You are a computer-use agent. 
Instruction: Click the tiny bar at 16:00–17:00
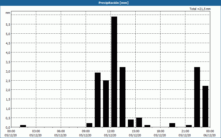pos(147,126)
